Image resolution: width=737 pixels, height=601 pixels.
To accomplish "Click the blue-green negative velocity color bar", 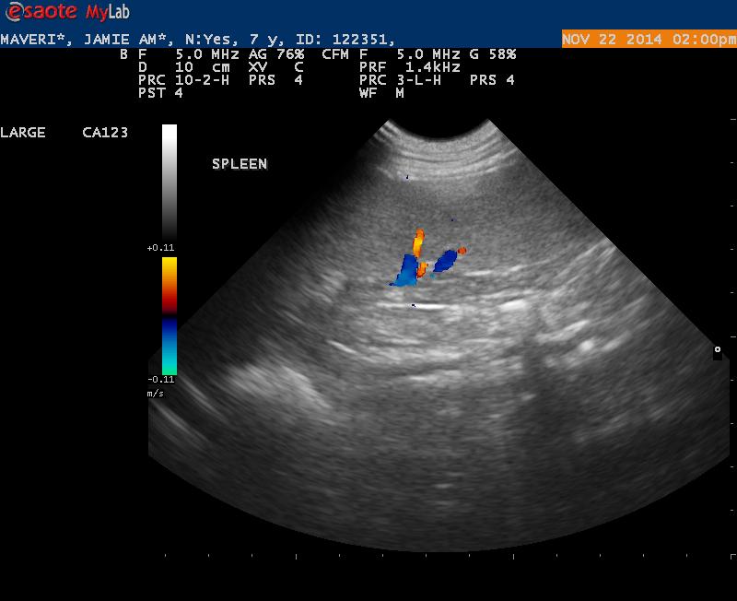I will point(170,346).
